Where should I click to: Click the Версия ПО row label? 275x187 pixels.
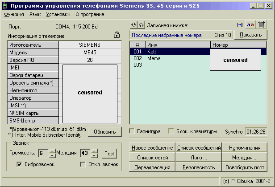33,60
